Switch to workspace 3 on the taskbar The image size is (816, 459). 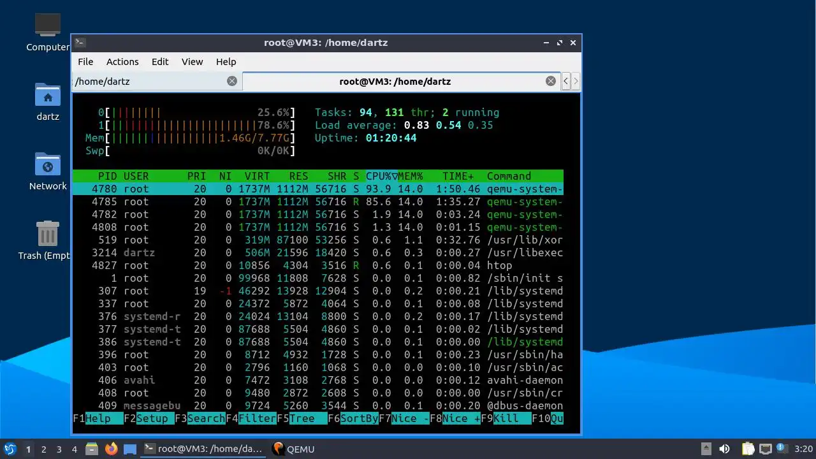59,449
